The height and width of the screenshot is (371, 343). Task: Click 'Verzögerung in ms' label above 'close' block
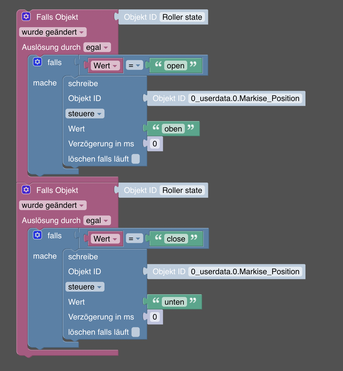101,144
